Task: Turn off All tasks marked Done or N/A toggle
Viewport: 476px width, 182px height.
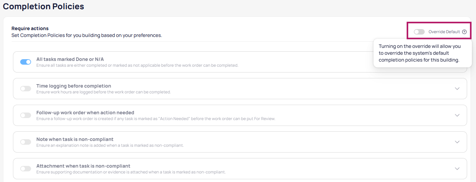Action: coord(26,62)
